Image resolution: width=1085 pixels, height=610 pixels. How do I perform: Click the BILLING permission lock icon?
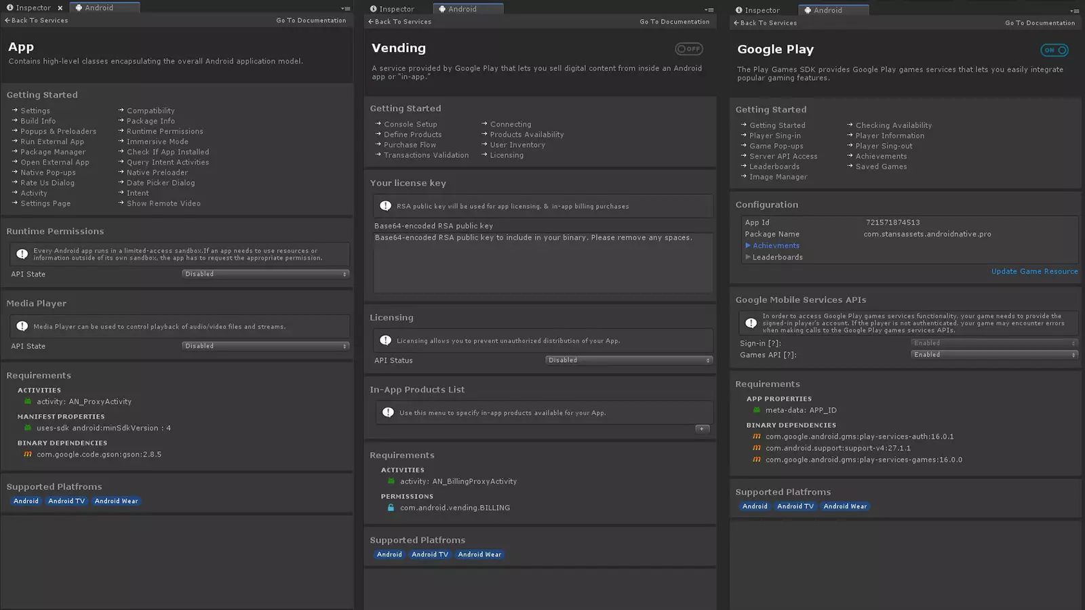[x=391, y=508]
